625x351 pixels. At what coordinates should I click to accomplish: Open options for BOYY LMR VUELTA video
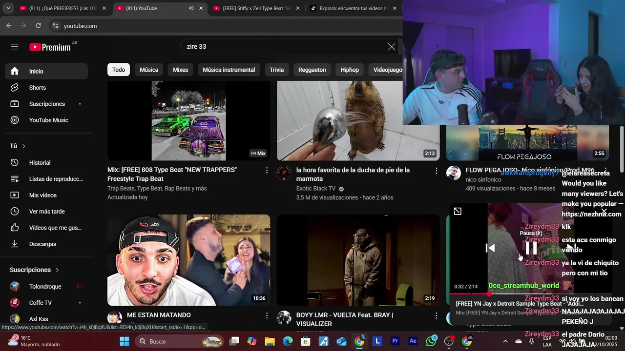pyautogui.click(x=437, y=315)
